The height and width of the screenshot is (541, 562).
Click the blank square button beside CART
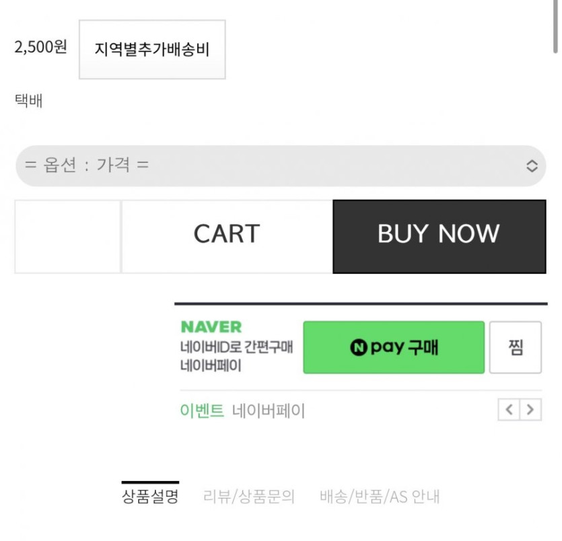pos(67,236)
